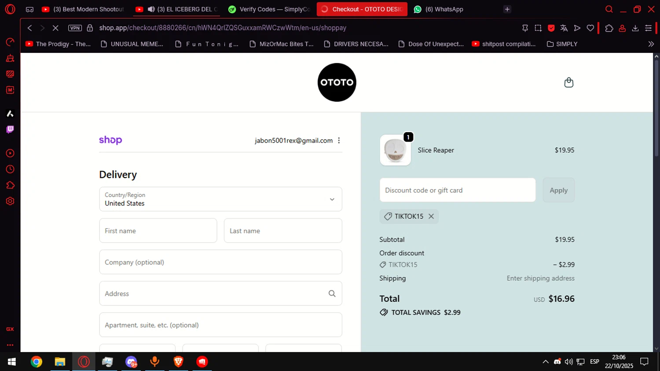Click the Apply discount button
Viewport: 660px width, 371px height.
[558, 190]
